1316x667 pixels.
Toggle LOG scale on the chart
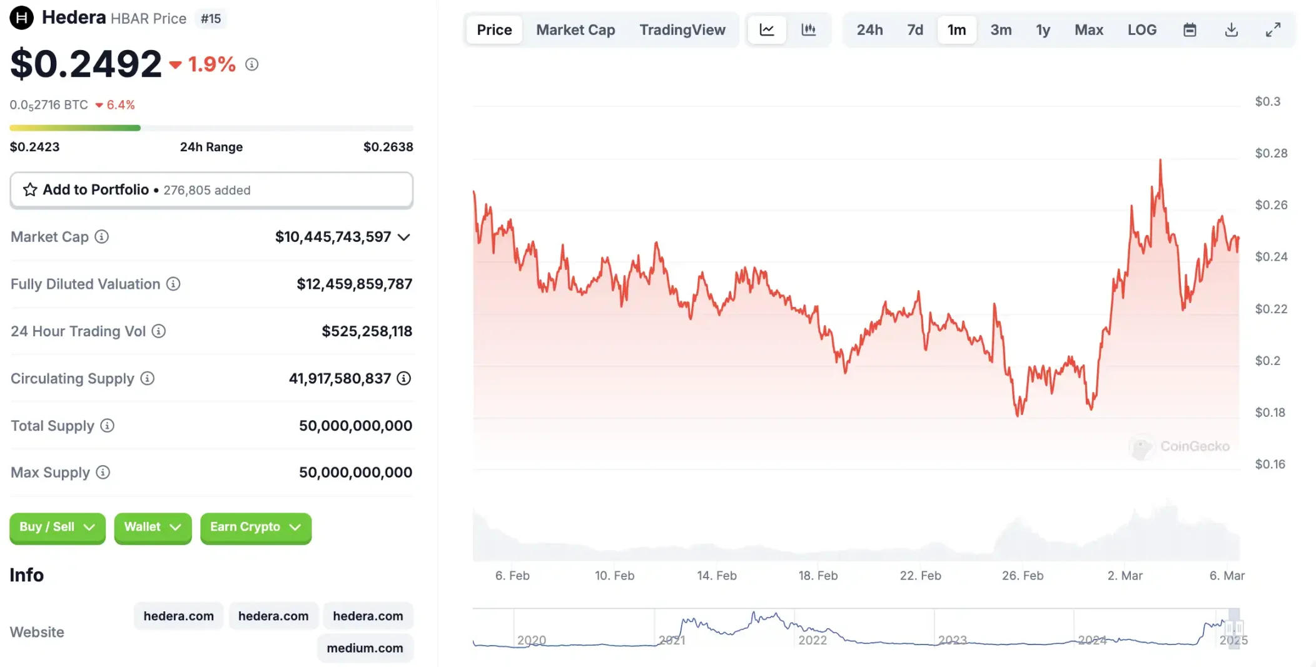[1141, 29]
